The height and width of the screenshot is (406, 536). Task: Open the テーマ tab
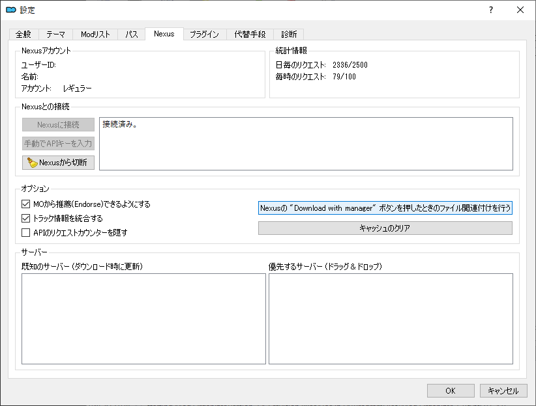click(55, 34)
